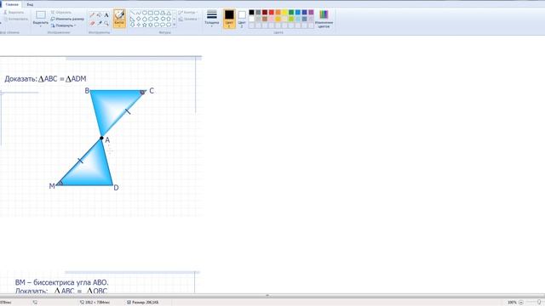Pick the red color swatch

click(271, 12)
